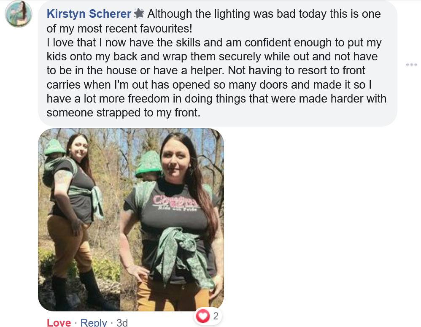The image size is (421, 327).
Task: Click Love to react to the comment
Action: (59, 322)
